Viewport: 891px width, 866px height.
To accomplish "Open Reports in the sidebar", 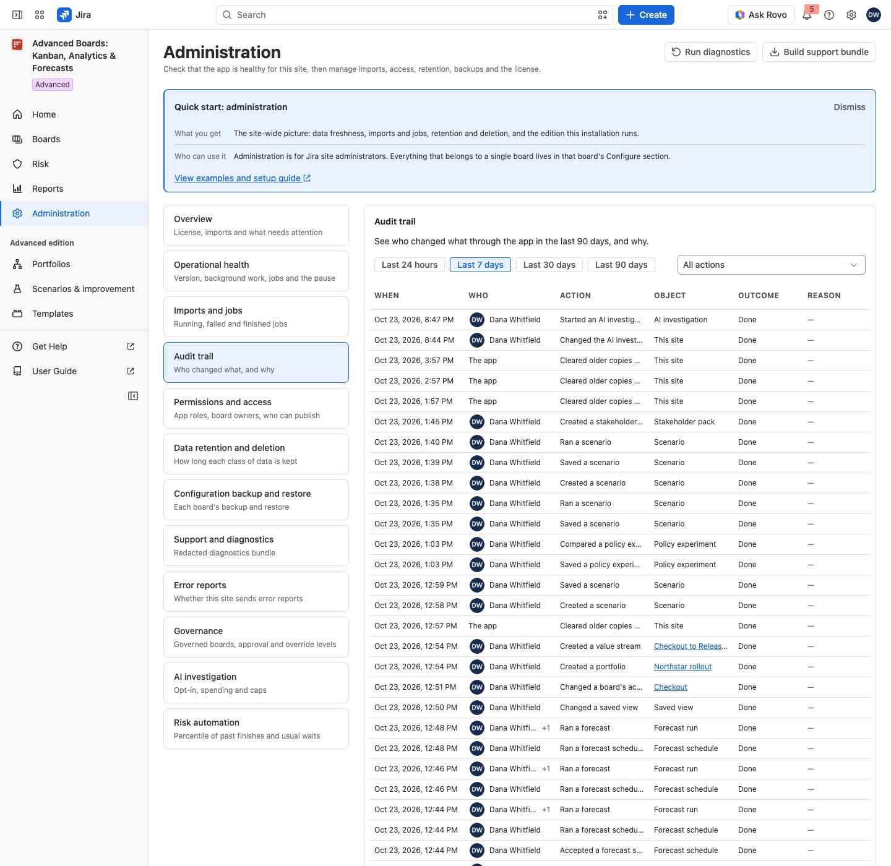I will pyautogui.click(x=74, y=189).
